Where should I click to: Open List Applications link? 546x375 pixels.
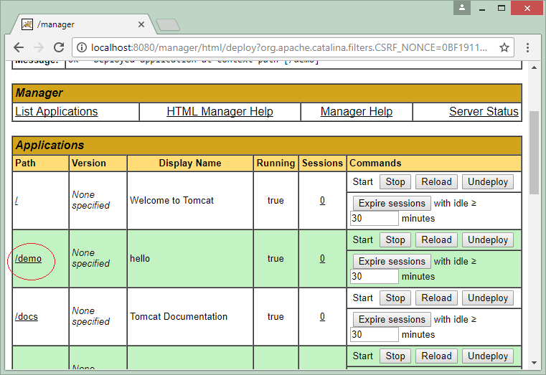pyautogui.click(x=57, y=111)
